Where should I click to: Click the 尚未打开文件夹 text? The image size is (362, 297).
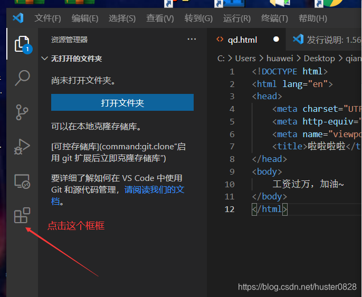point(83,81)
